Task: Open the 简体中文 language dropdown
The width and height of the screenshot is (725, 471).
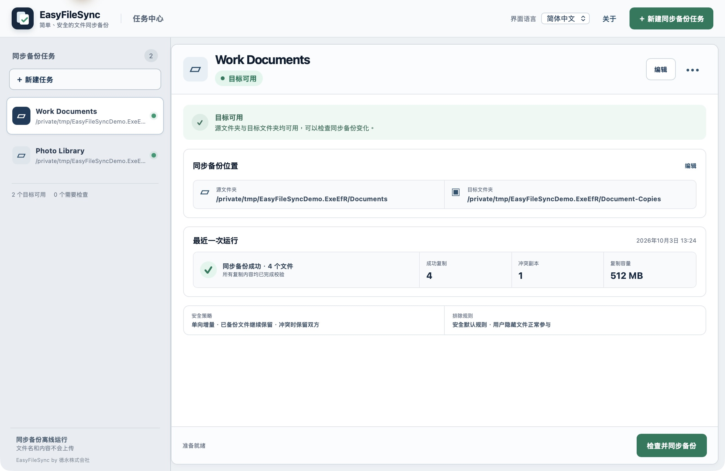Action: pyautogui.click(x=565, y=18)
